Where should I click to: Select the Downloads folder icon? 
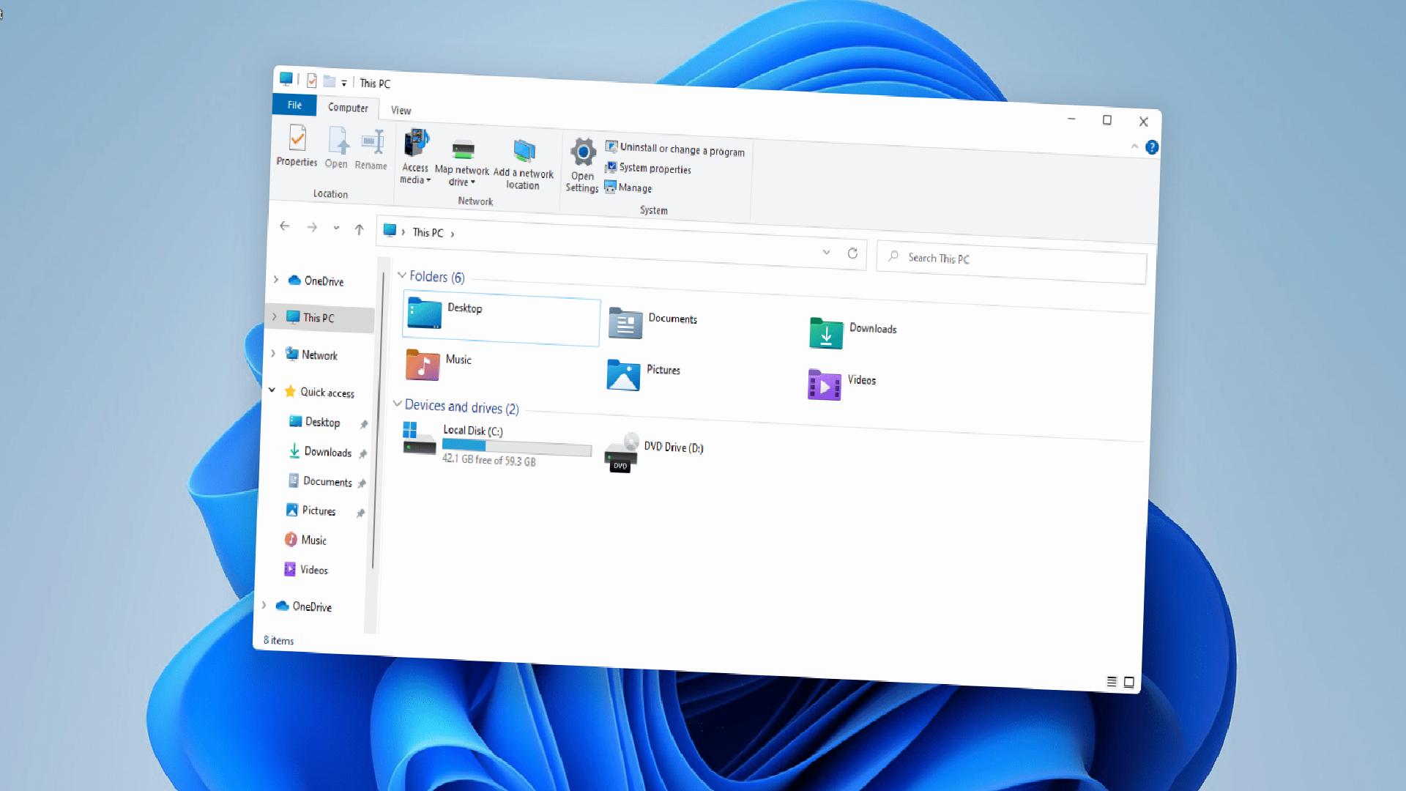click(826, 333)
